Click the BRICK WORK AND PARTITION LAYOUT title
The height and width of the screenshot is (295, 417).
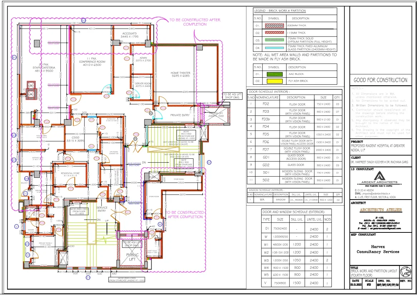[374, 273]
